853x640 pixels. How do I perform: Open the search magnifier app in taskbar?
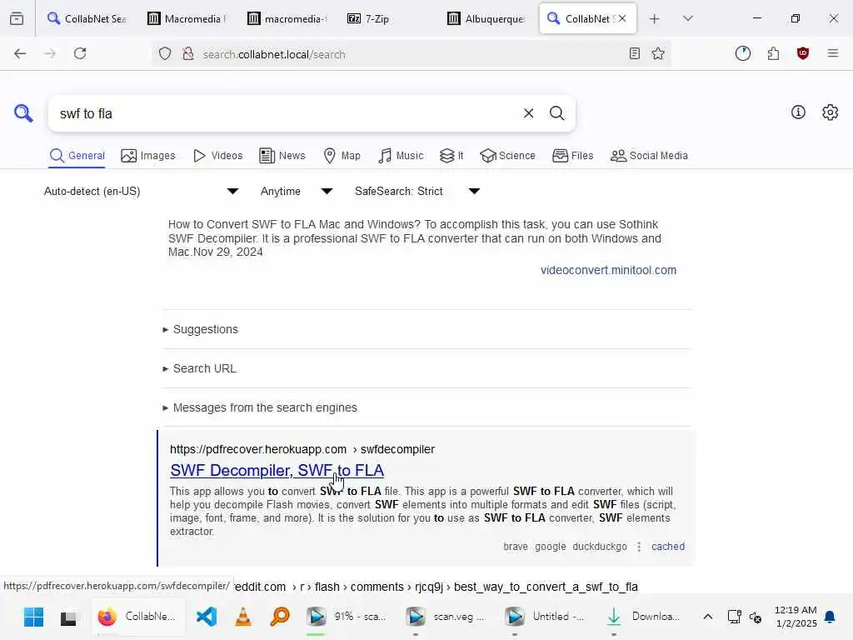[x=280, y=617]
